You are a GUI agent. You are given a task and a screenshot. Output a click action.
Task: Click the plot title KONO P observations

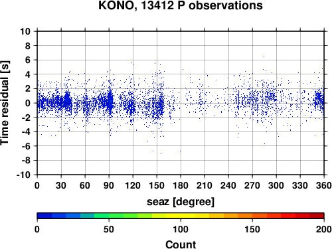181,5
